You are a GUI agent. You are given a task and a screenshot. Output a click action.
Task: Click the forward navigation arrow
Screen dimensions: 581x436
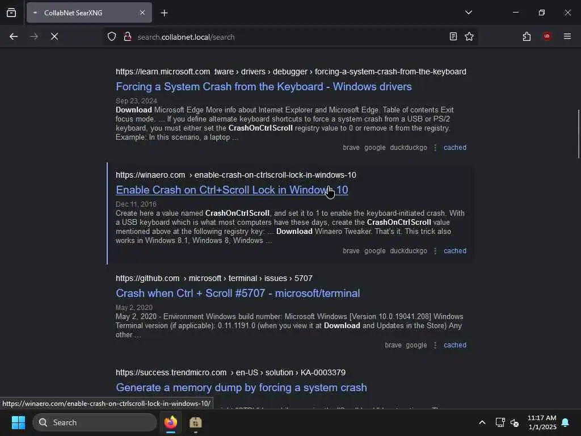pos(34,36)
